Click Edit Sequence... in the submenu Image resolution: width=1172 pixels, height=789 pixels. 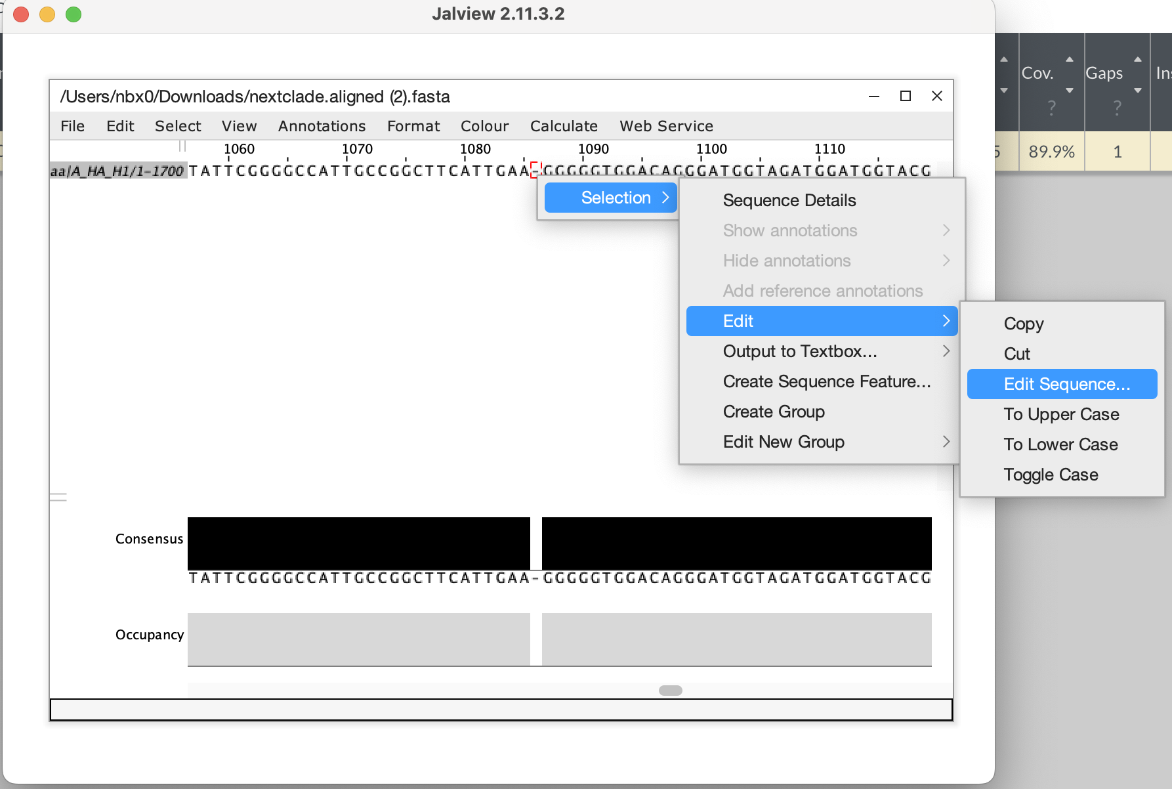click(1066, 384)
